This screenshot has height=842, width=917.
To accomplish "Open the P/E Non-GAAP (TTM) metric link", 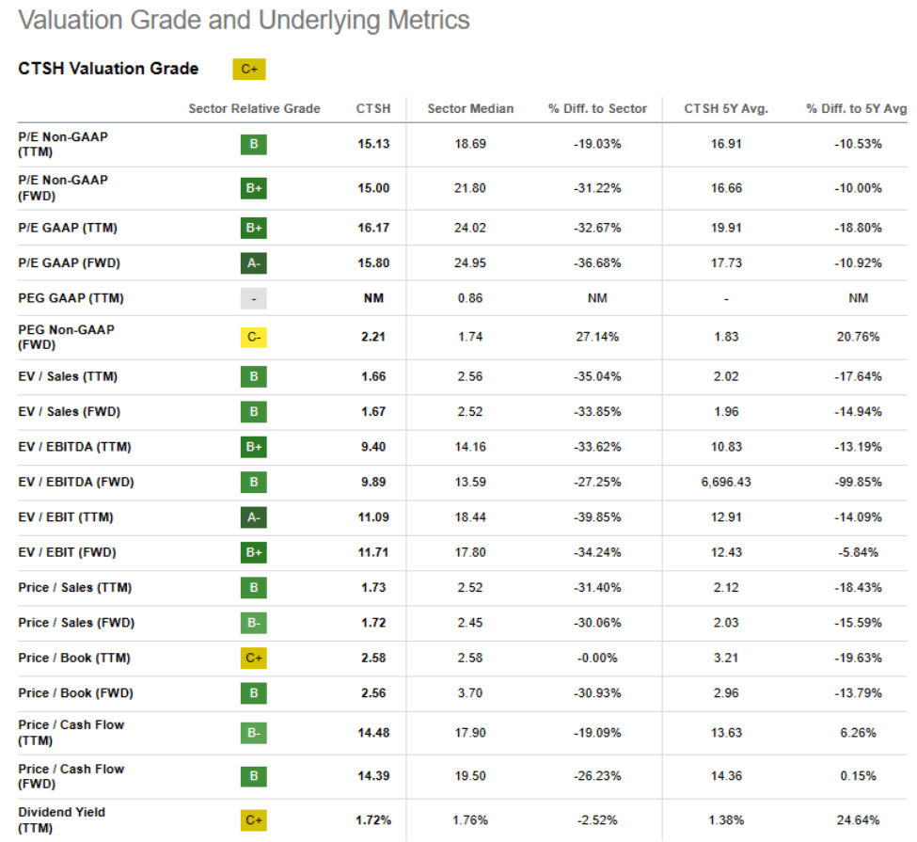I will [x=62, y=144].
